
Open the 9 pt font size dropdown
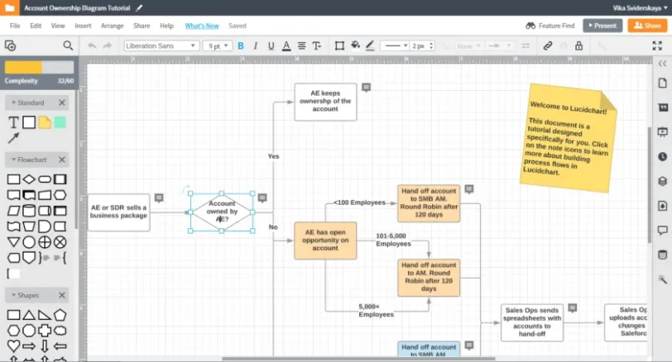click(217, 46)
